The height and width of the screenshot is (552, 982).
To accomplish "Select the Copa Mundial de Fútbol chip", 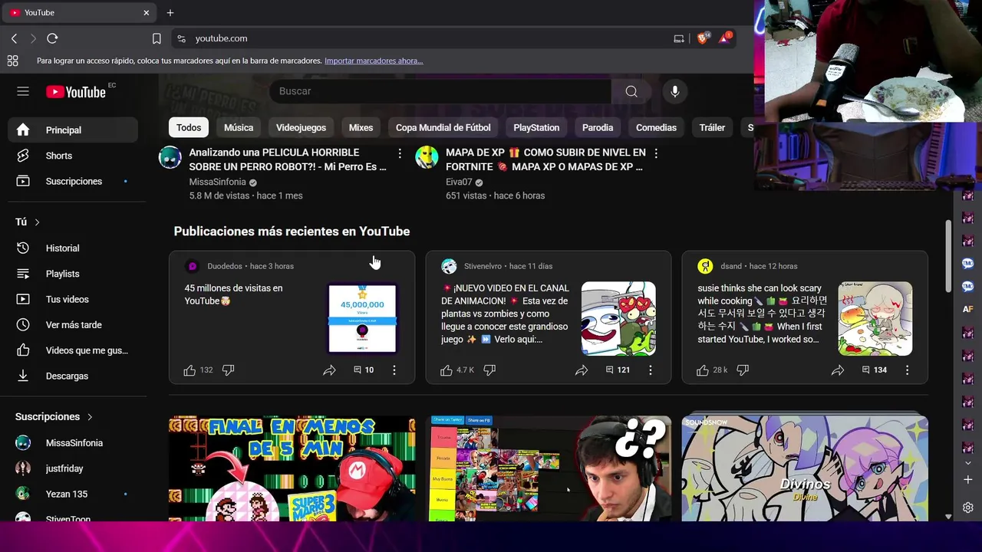I will point(443,127).
